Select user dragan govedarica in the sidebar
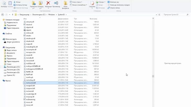This screenshot has width=191, height=107. (12, 42)
